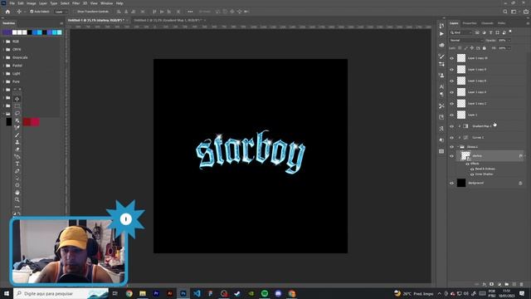Click lock all padlock icon in Layers
Image resolution: width=531 pixels, height=299 pixels.
[485, 48]
